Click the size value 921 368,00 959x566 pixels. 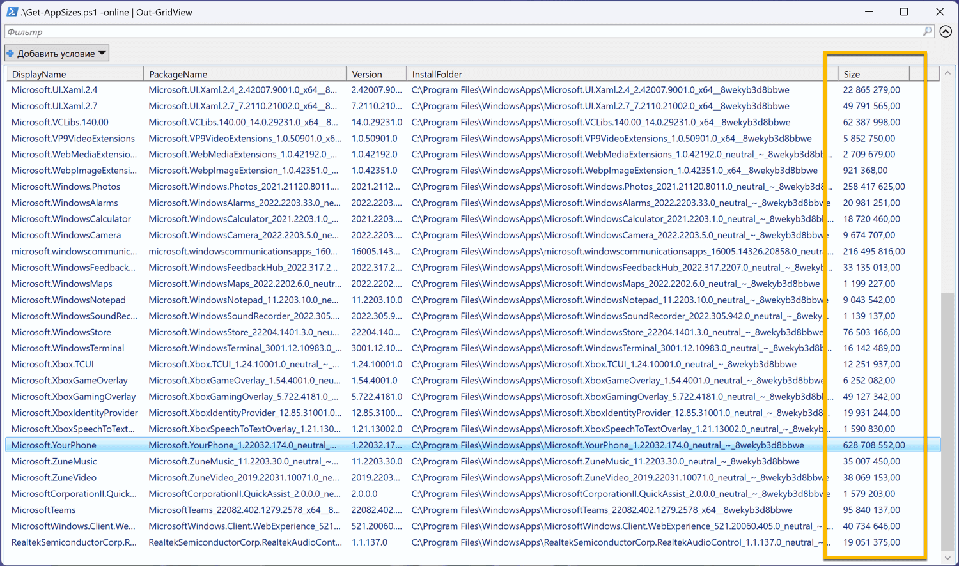tap(865, 171)
